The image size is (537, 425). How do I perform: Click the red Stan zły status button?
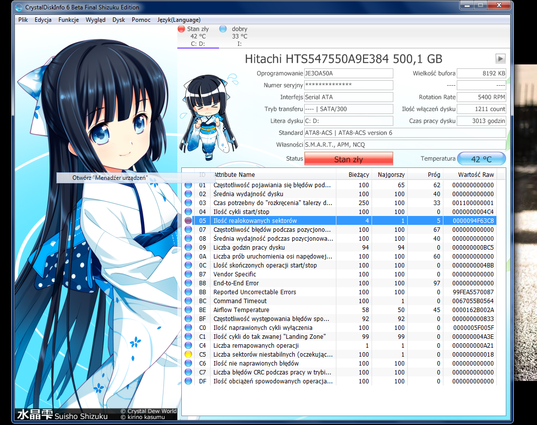[x=349, y=159]
